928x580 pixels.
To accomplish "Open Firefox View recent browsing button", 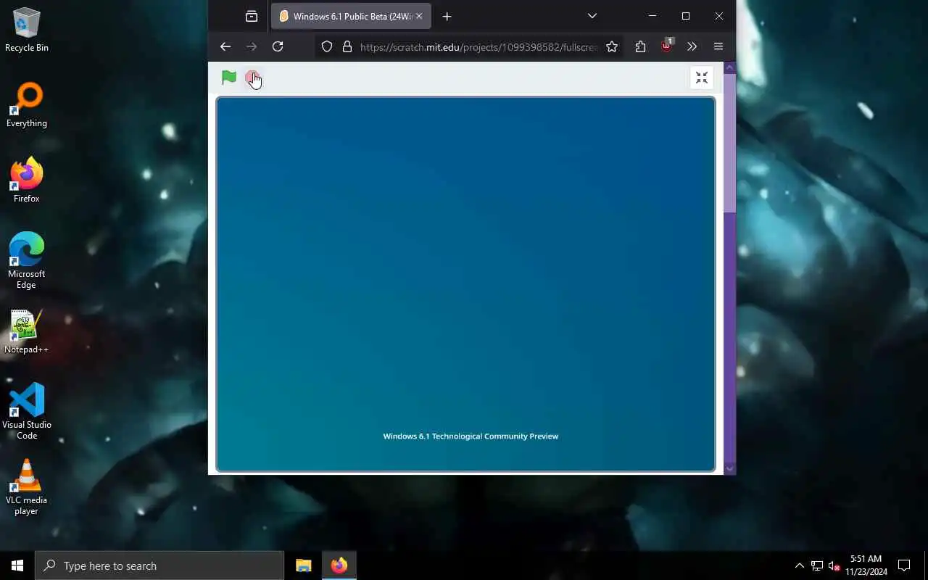I will click(252, 16).
